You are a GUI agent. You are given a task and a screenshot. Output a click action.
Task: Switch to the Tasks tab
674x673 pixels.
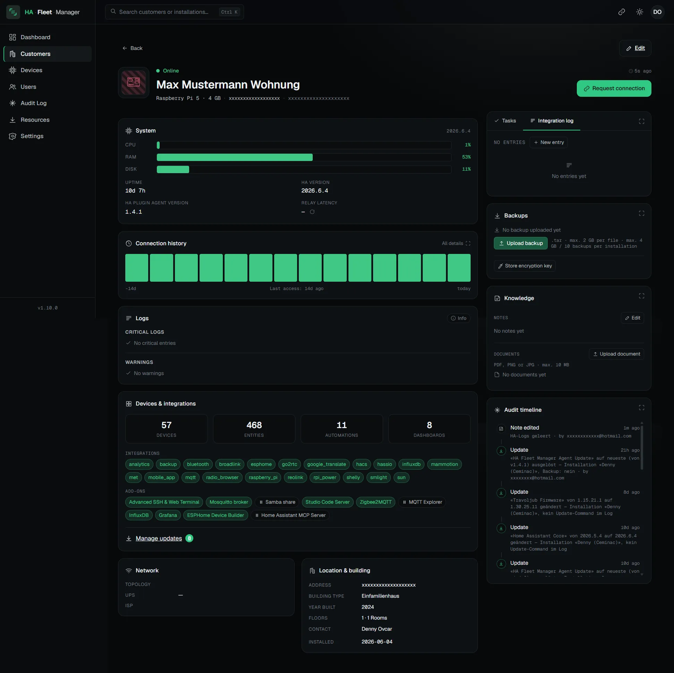click(505, 121)
